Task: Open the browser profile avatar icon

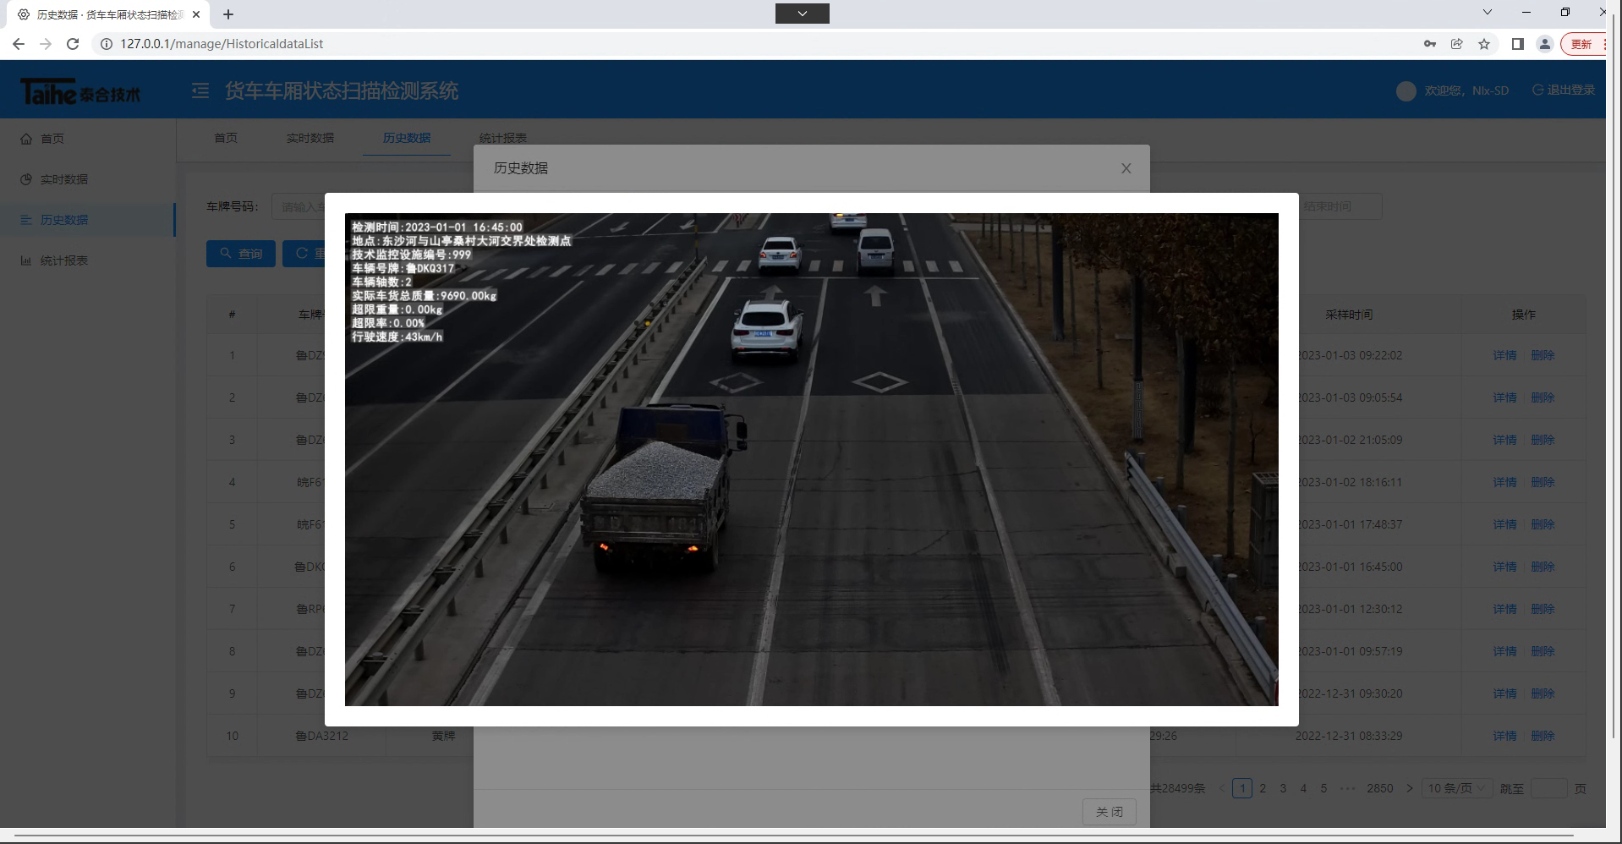Action: pos(1545,44)
